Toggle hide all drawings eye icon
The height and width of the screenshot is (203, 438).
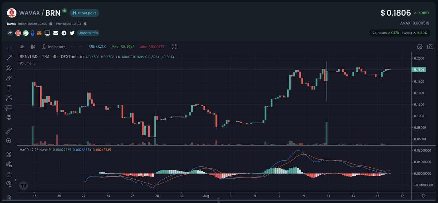[9, 185]
